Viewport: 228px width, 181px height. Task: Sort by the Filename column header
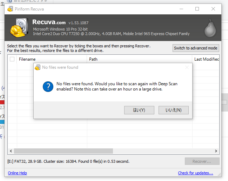click(x=52, y=59)
